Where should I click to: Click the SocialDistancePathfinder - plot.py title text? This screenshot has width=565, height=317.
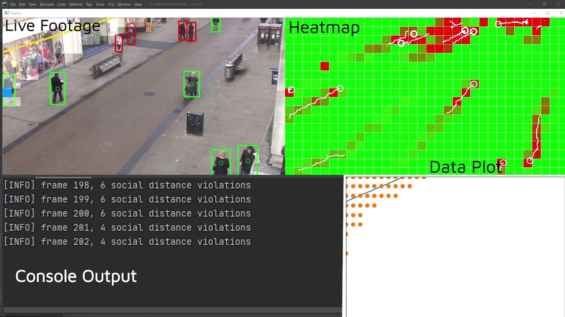tap(175, 4)
